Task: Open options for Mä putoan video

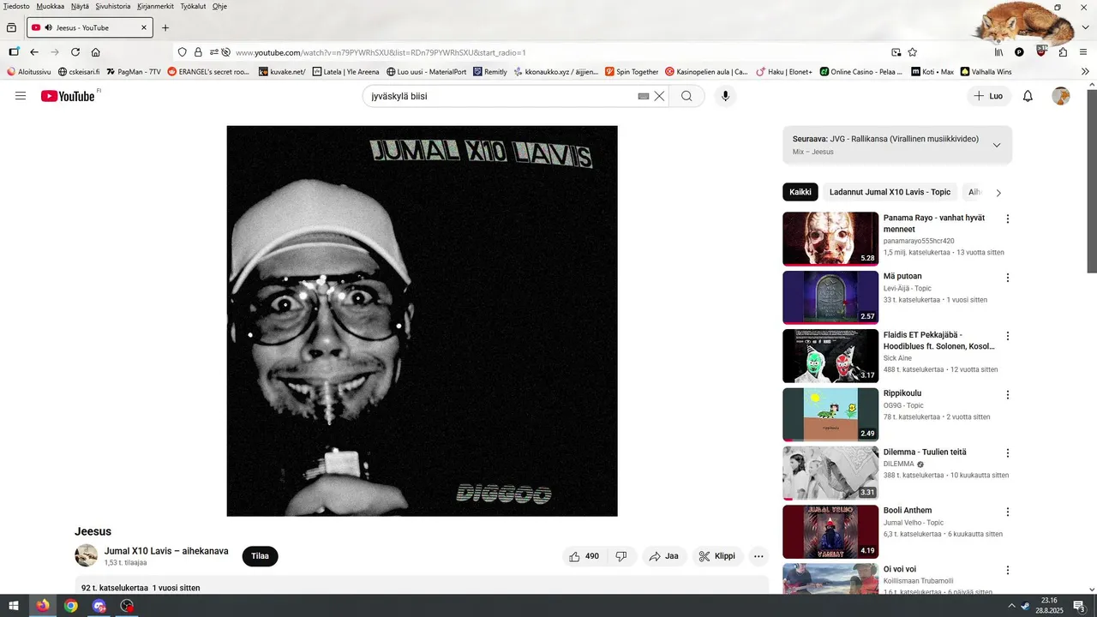Action: coord(1008,278)
